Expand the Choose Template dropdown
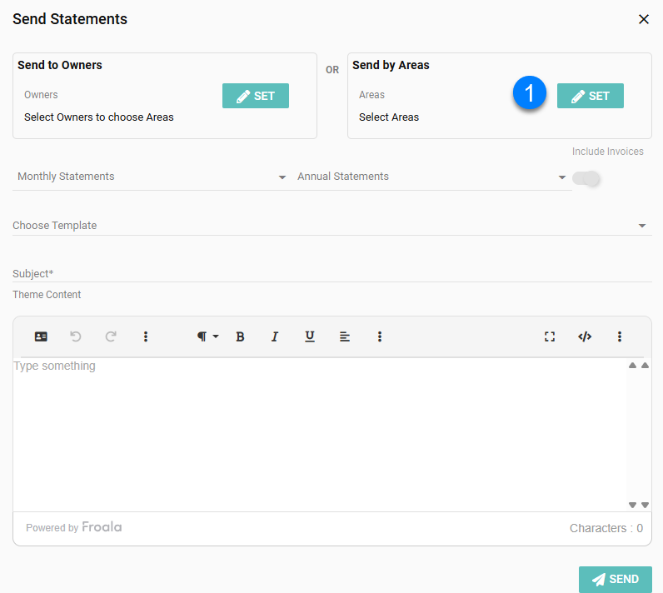 pos(331,226)
